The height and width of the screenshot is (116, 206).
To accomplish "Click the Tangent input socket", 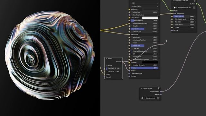I will [129, 76].
